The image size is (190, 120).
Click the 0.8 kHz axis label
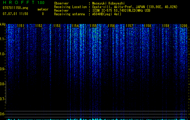point(2,84)
